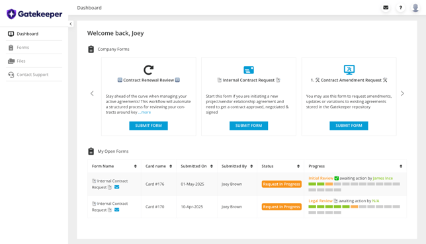The image size is (426, 244).
Task: Click the envelope icon in Card #170 row
Action: (x=116, y=210)
